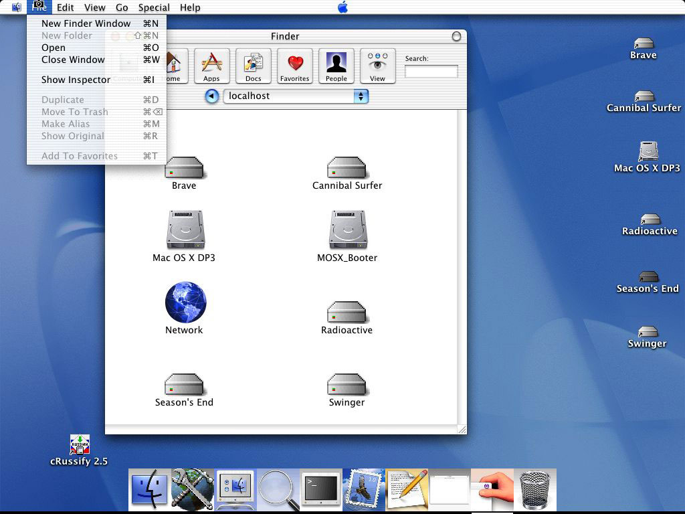
Task: Click the resize grip of Finder window
Action: point(462,429)
